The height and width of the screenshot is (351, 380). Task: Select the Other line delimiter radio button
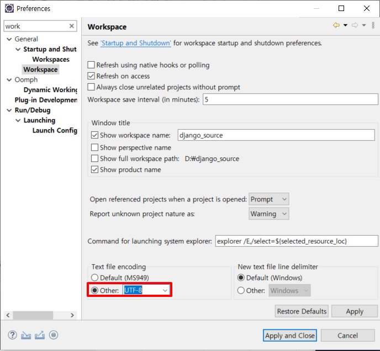241,290
